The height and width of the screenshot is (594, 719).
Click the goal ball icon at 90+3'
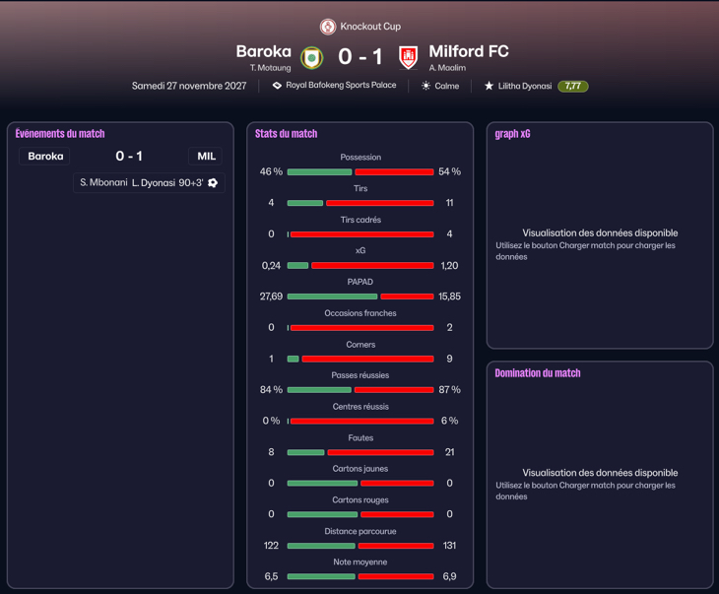[x=213, y=182]
